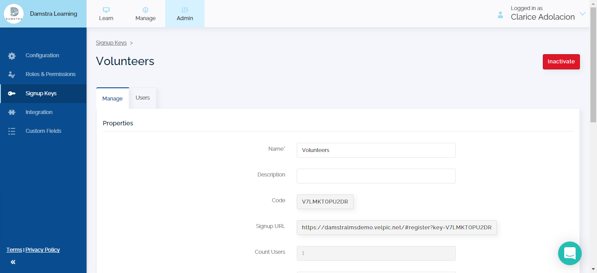Screen dimensions: 597x273
Task: Click the Manage badge icon
Action: pos(146,10)
